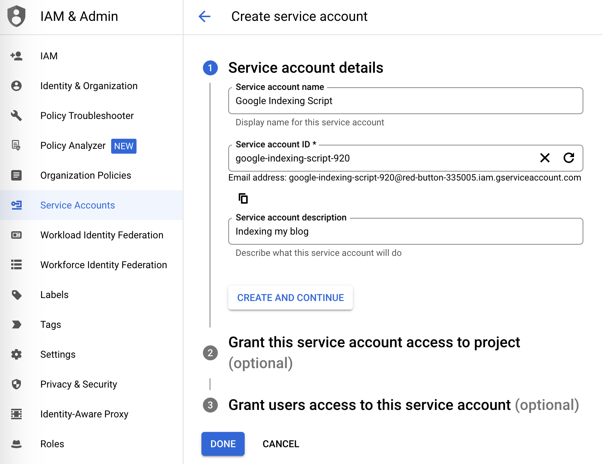Screen dimensions: 602x464
Task: Click the CANCEL button
Action: click(281, 444)
